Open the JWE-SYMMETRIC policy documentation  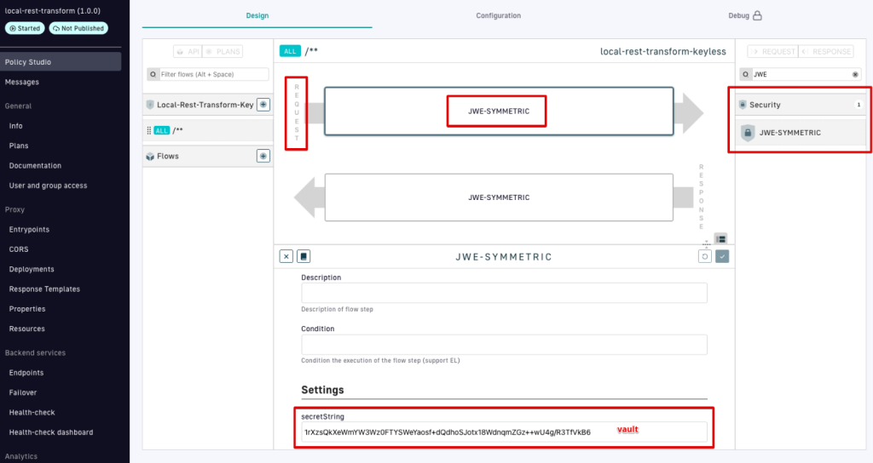(304, 256)
